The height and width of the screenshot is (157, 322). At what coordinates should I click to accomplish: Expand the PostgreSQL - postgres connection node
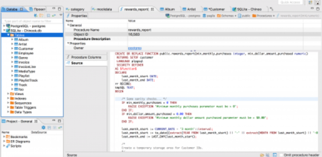tap(4, 26)
